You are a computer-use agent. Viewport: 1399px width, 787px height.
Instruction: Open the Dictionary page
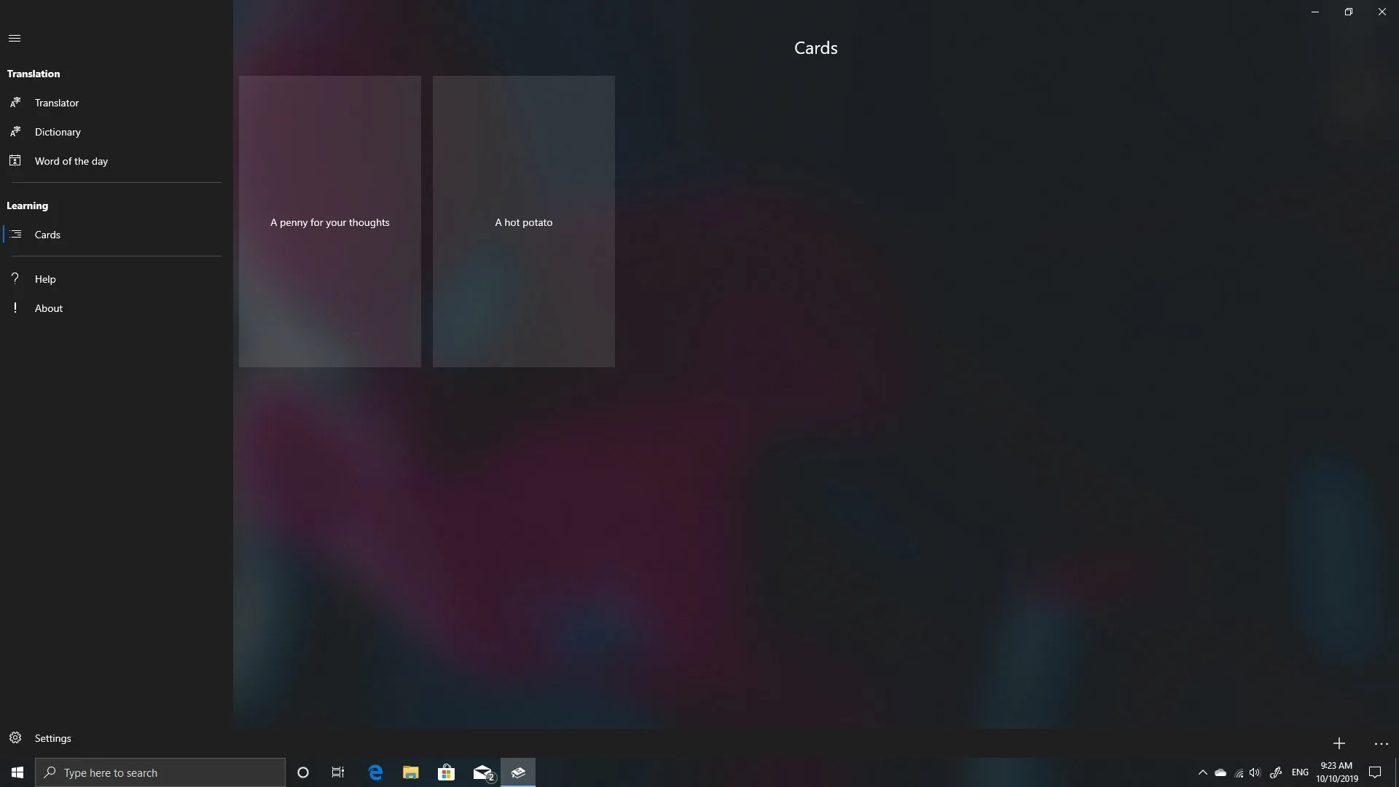[x=117, y=132]
